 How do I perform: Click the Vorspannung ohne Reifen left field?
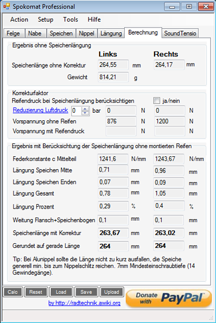point(121,122)
